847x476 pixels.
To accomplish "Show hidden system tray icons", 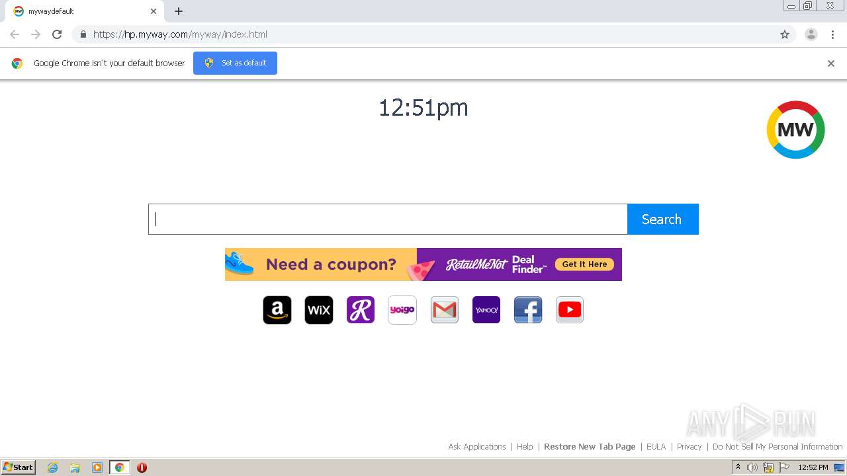I will (x=738, y=467).
